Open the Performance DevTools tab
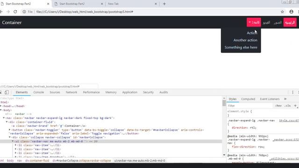The width and height of the screenshot is (299, 168). pyautogui.click(x=91, y=92)
